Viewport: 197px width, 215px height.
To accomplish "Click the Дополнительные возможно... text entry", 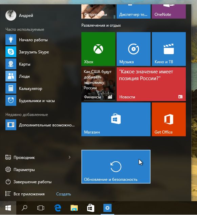I will coord(47,125).
